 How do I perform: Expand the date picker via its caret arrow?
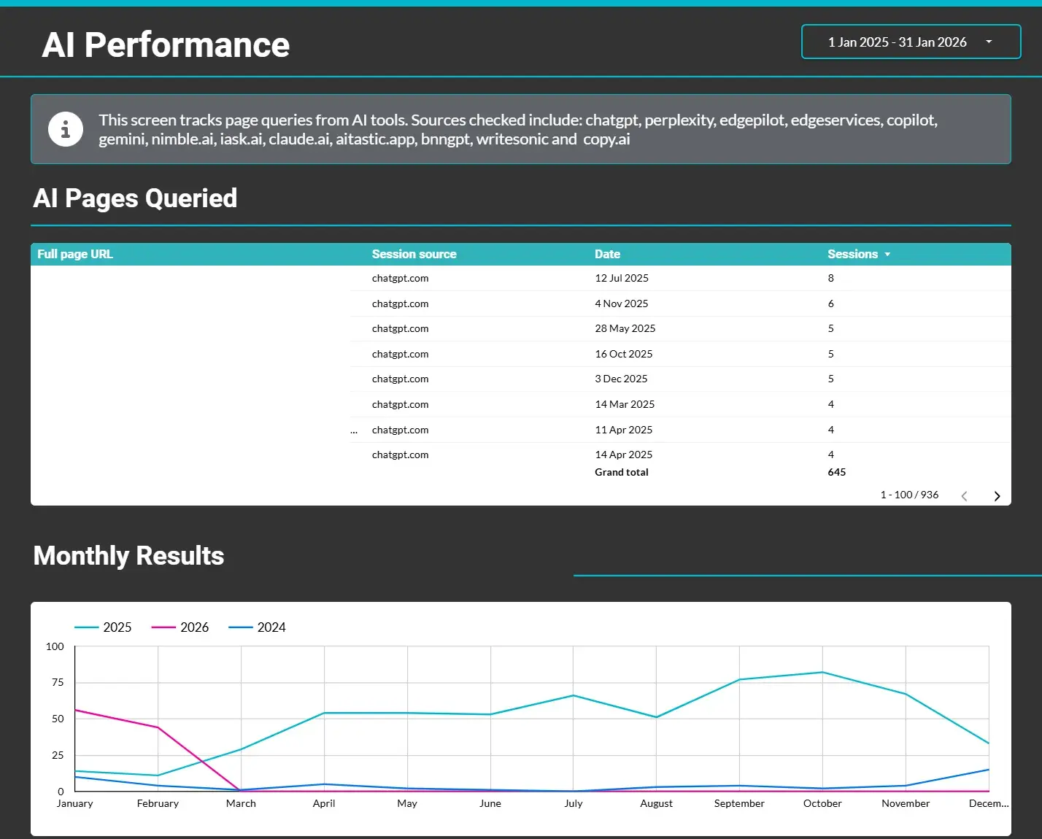click(x=989, y=42)
